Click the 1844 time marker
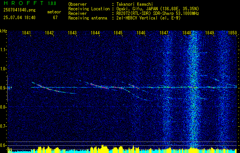 click(95, 33)
